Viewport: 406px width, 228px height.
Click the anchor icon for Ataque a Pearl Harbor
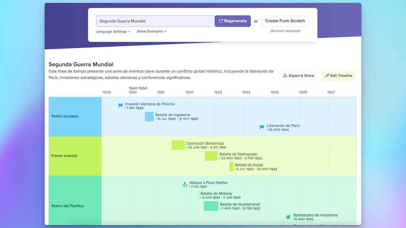pos(185,184)
